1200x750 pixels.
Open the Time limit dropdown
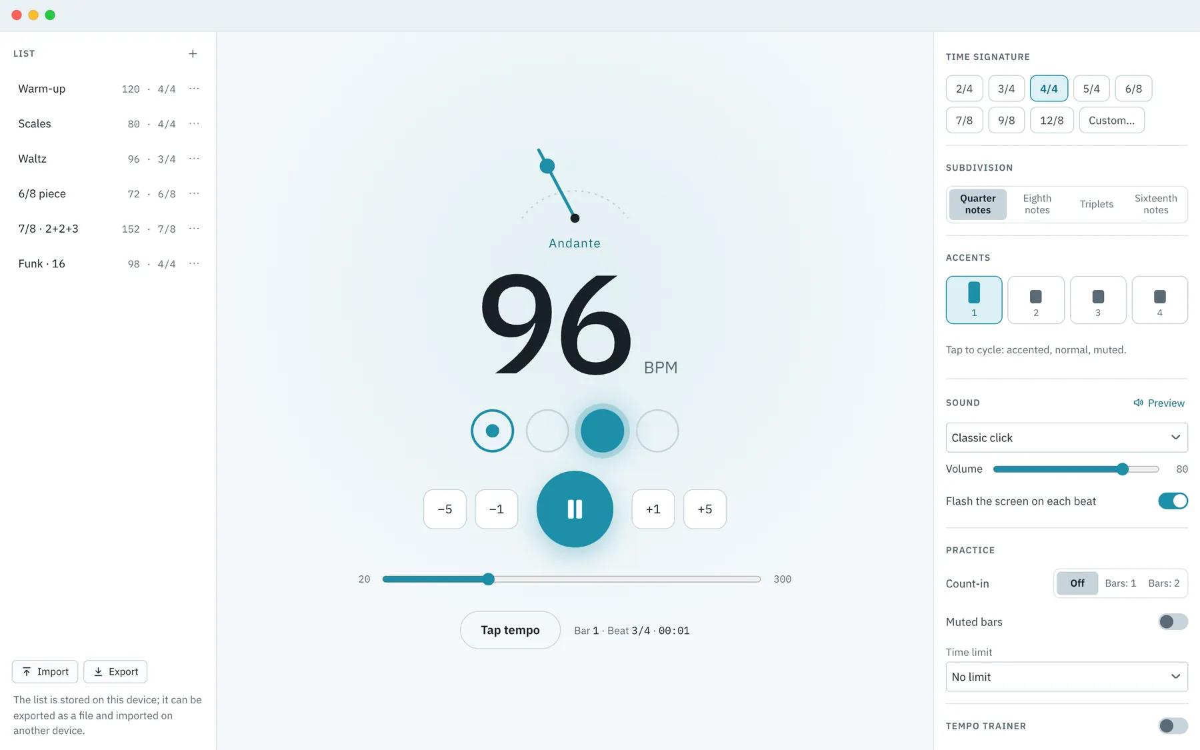pyautogui.click(x=1067, y=677)
